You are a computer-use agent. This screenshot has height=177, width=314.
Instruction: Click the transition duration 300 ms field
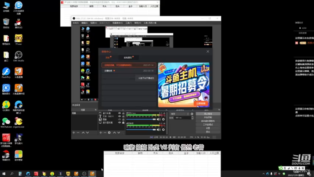pyautogui.click(x=183, y=118)
